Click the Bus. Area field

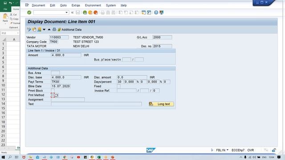pyautogui.click(x=55, y=73)
